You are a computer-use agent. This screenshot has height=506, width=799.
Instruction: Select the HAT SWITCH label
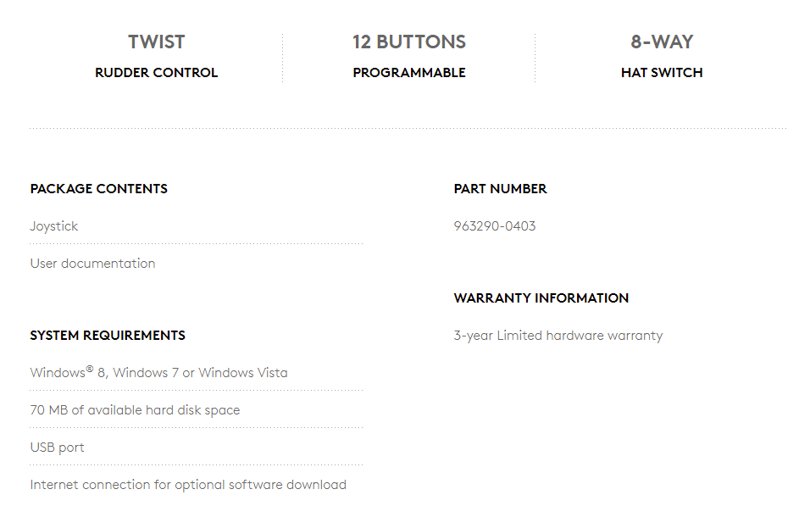click(x=662, y=73)
